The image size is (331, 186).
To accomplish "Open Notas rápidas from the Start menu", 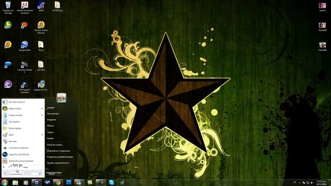I will click(x=23, y=128).
